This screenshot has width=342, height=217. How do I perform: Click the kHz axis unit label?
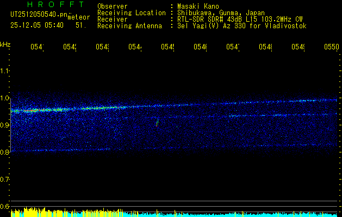5,44
